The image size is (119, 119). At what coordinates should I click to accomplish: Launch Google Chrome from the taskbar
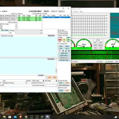[x=26, y=117]
